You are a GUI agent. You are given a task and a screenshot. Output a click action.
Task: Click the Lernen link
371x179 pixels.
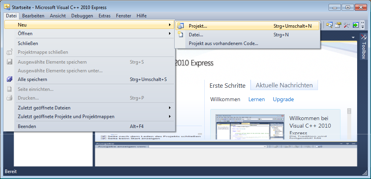point(256,99)
